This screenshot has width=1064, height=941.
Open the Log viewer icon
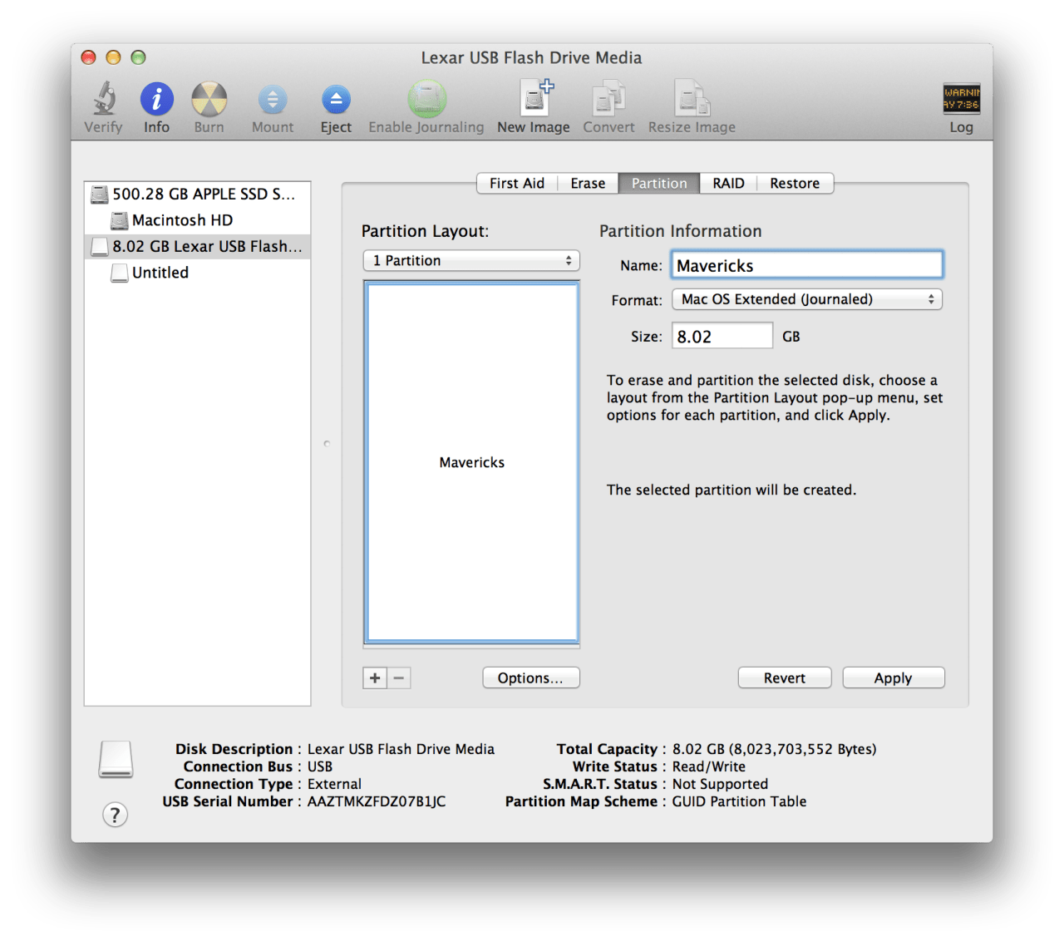click(961, 99)
